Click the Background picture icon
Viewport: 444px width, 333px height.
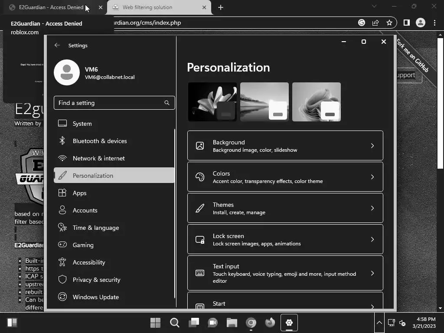[200, 146]
